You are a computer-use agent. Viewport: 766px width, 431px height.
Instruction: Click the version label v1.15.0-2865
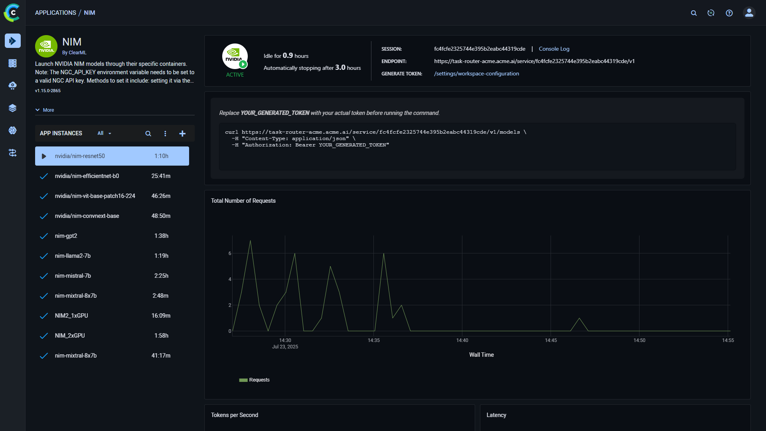coord(48,91)
